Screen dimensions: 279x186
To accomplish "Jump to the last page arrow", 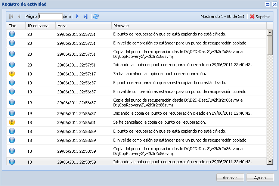I will click(86, 16).
